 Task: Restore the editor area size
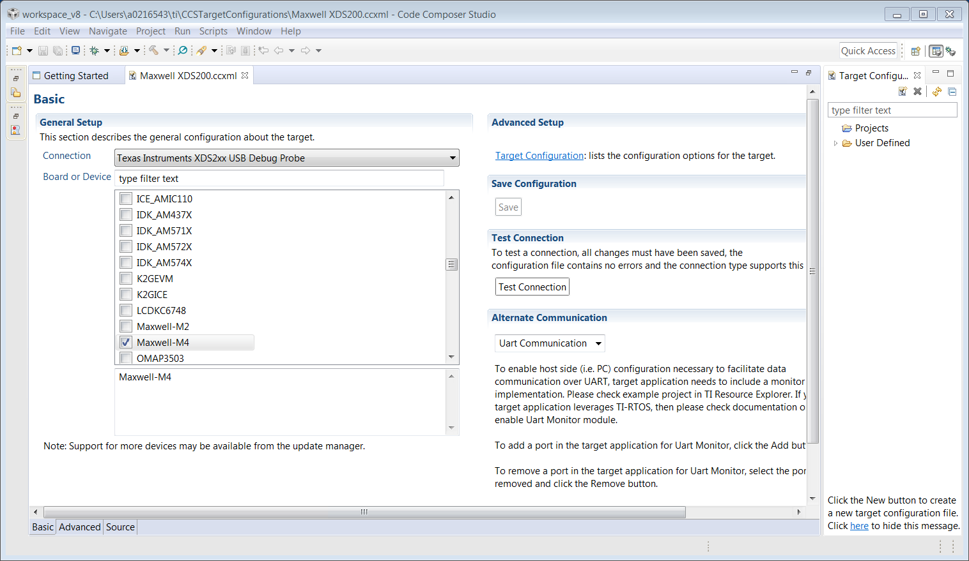[x=809, y=73]
